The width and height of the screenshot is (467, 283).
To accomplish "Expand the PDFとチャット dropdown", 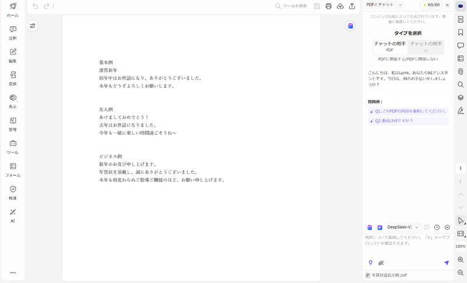I will tap(385, 5).
